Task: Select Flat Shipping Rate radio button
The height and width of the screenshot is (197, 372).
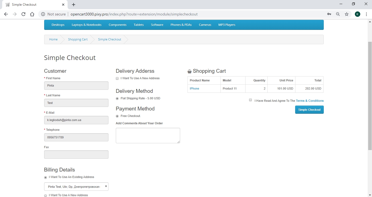Action: 117,99
